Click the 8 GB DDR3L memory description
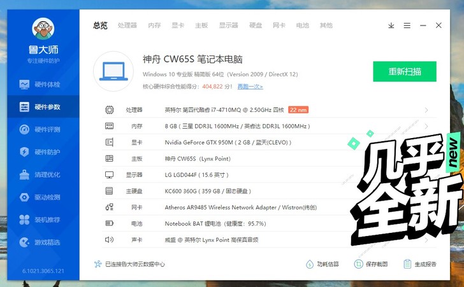Viewport: 464px width, 287px height. [x=237, y=126]
